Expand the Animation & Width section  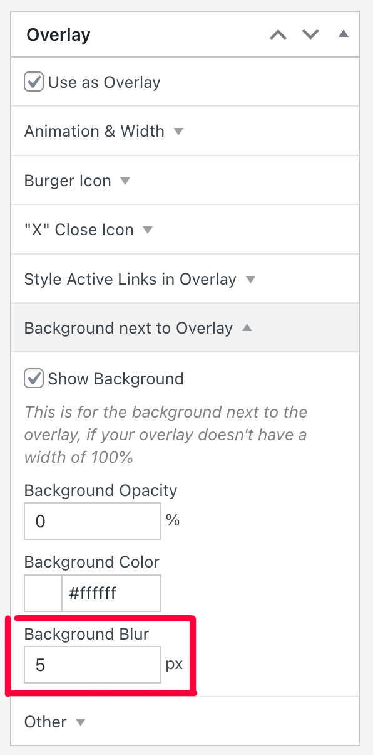point(95,131)
